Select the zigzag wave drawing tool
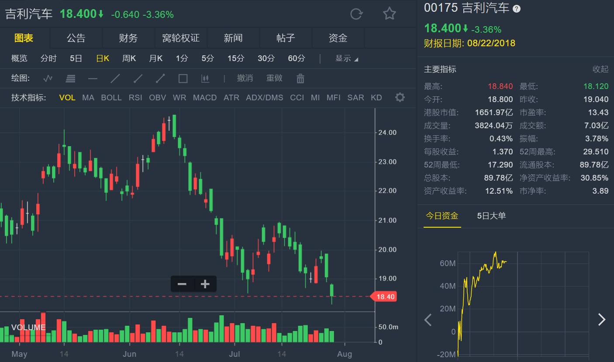 coord(48,79)
